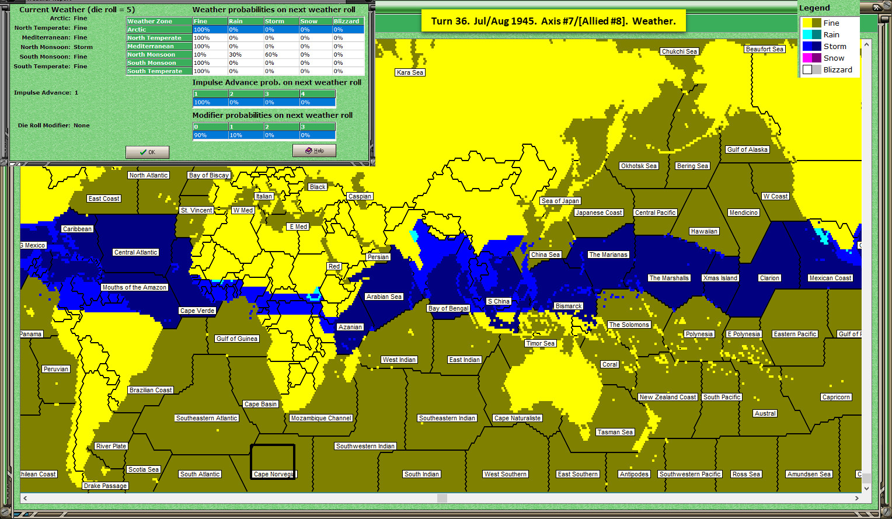Image resolution: width=892 pixels, height=519 pixels.
Task: Select the Arctic row in weather table
Action: click(245, 29)
